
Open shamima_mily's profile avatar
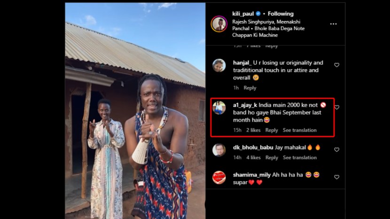(219, 178)
